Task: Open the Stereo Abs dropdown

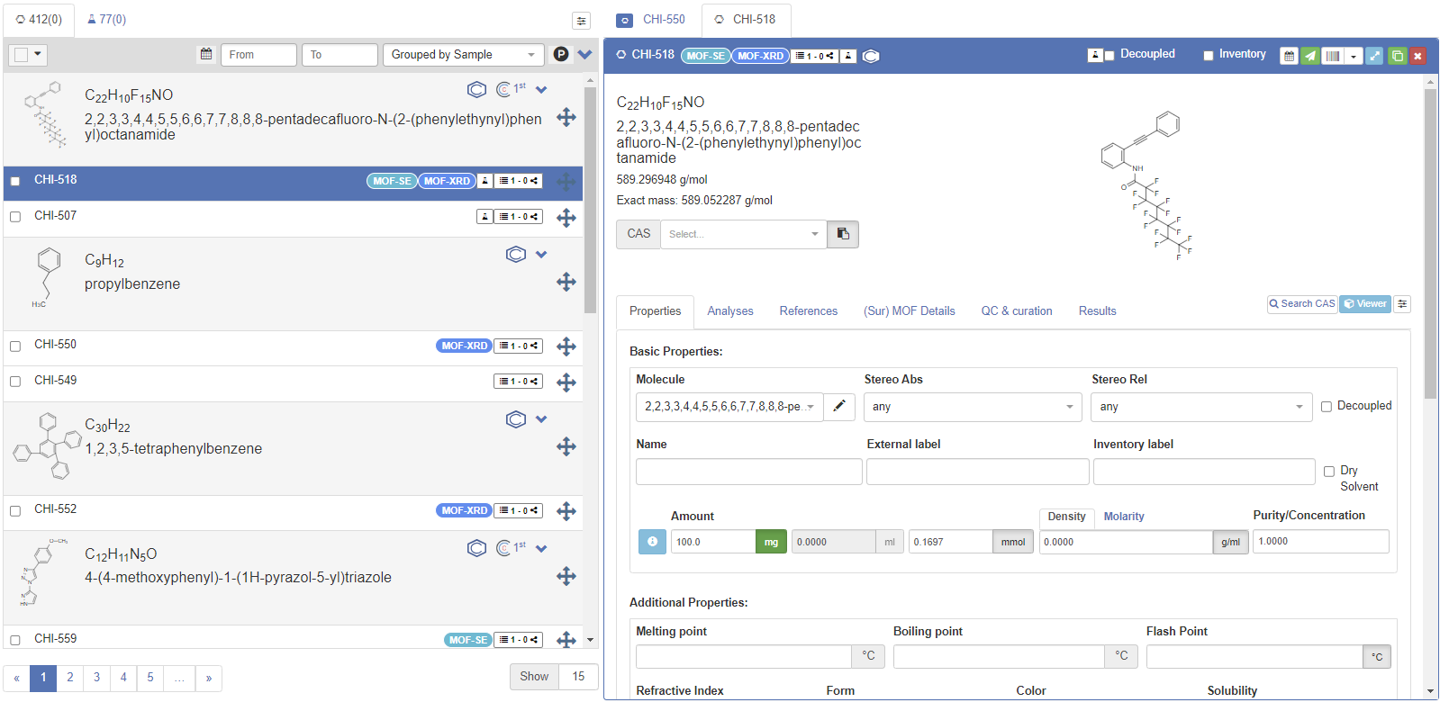Action: tap(972, 407)
